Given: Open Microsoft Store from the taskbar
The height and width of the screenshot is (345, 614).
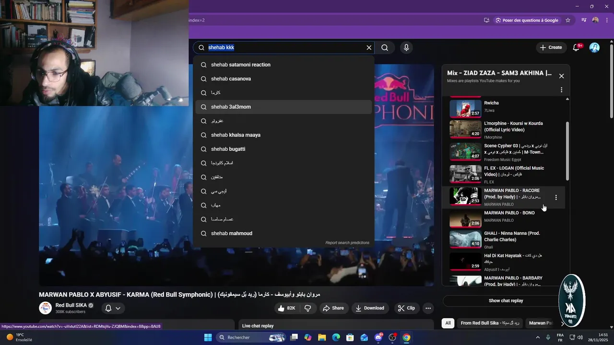Looking at the screenshot, I should 350,337.
